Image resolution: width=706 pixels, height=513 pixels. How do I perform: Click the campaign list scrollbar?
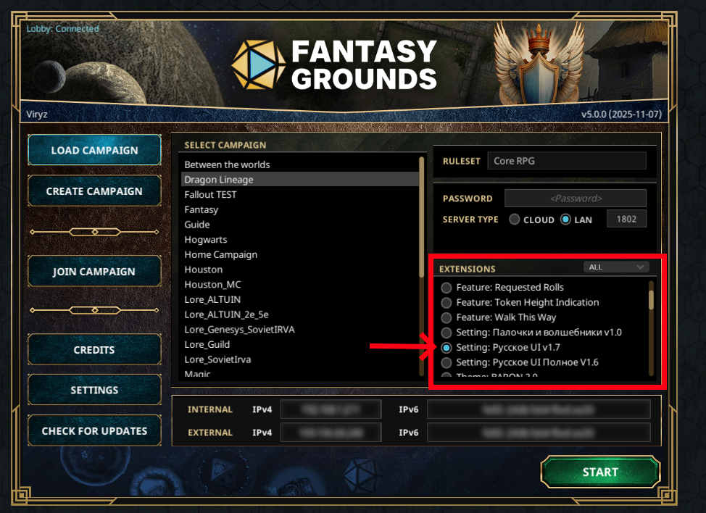coord(421,265)
